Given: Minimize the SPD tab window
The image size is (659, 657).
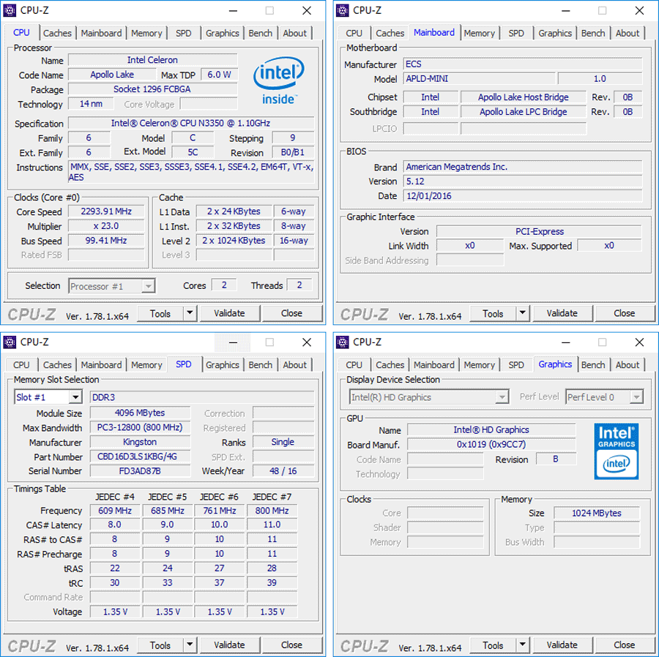Looking at the screenshot, I should pyautogui.click(x=234, y=342).
